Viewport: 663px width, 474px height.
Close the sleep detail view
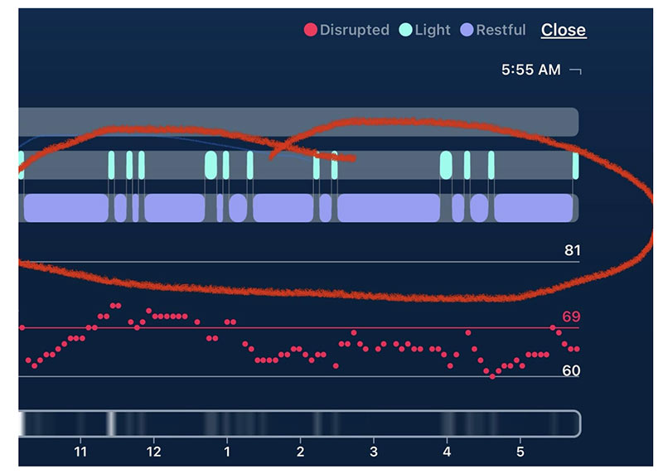click(x=564, y=30)
